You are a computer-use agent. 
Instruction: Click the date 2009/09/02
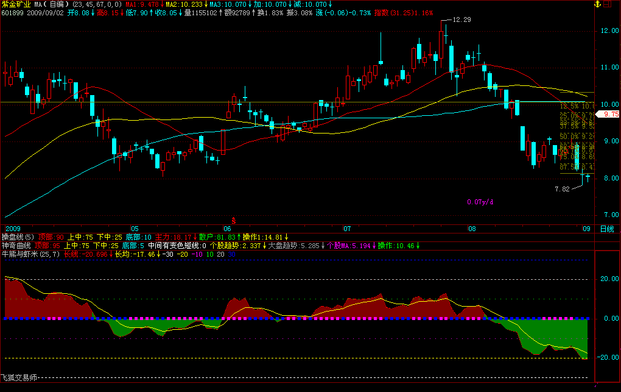pos(45,13)
